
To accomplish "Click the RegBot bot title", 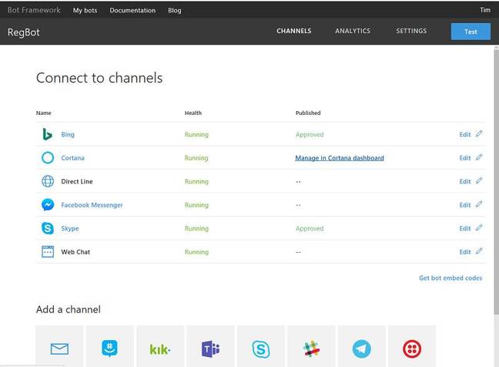I will coord(24,32).
